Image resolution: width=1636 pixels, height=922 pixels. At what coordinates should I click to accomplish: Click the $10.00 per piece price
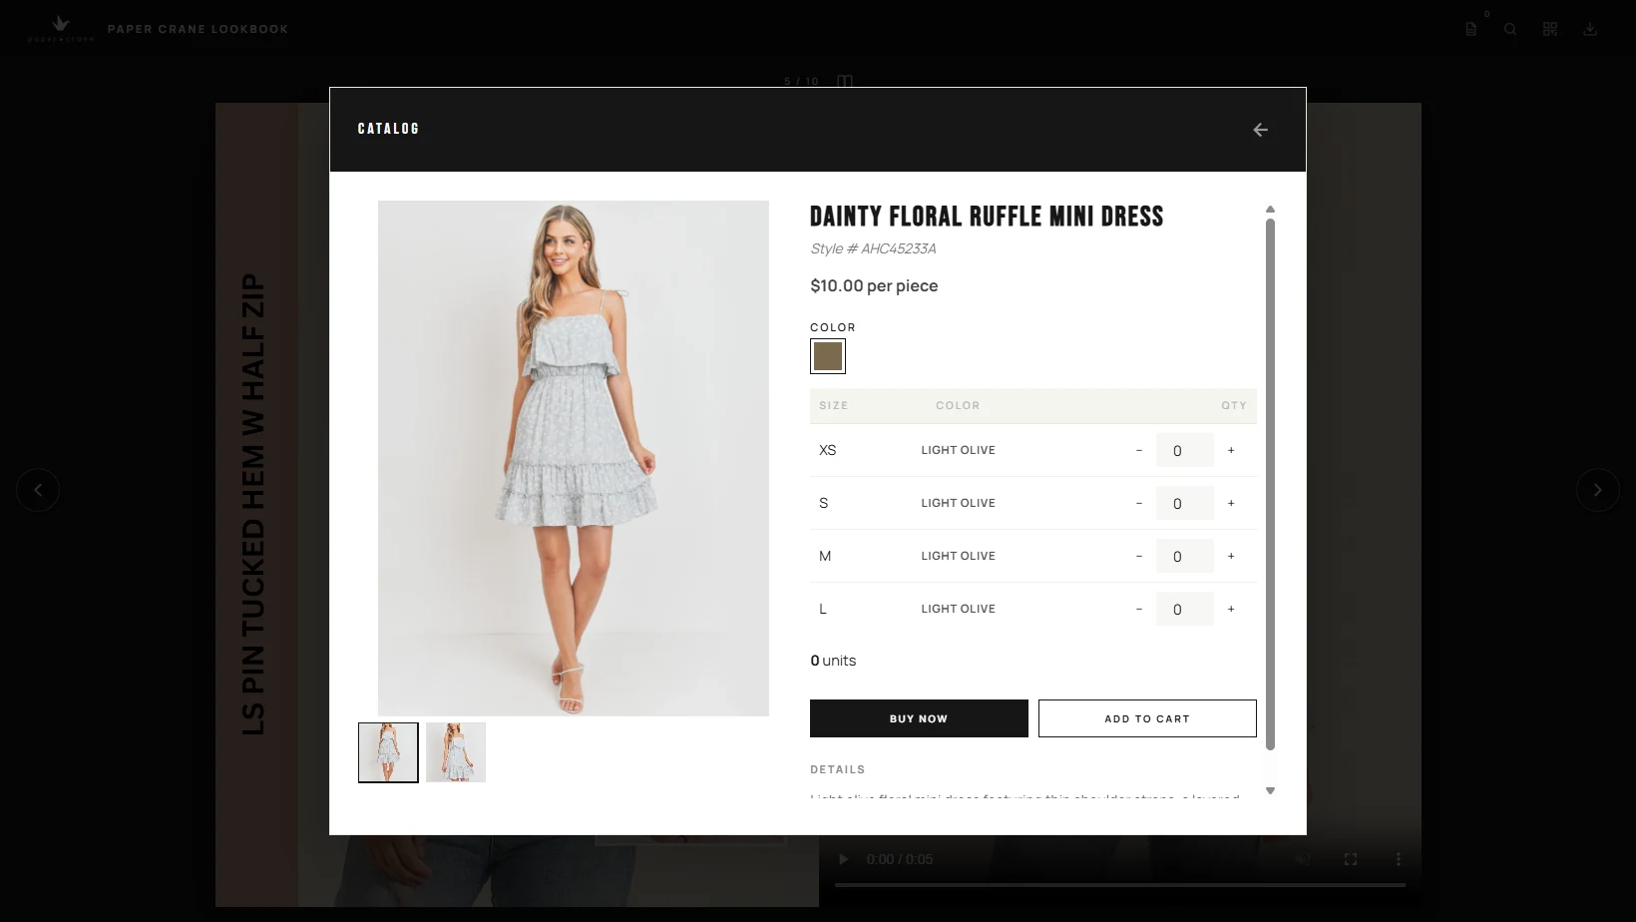(x=874, y=285)
